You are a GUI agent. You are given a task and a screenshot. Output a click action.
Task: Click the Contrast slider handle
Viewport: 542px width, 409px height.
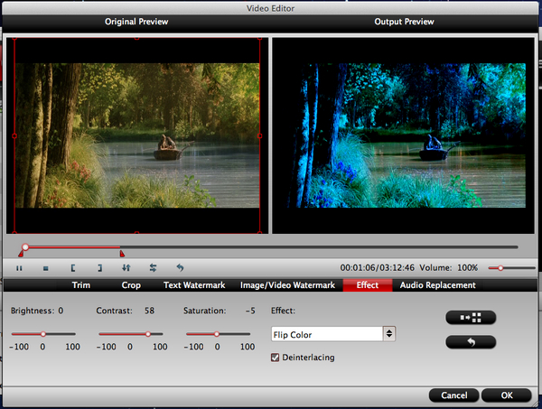(x=148, y=334)
